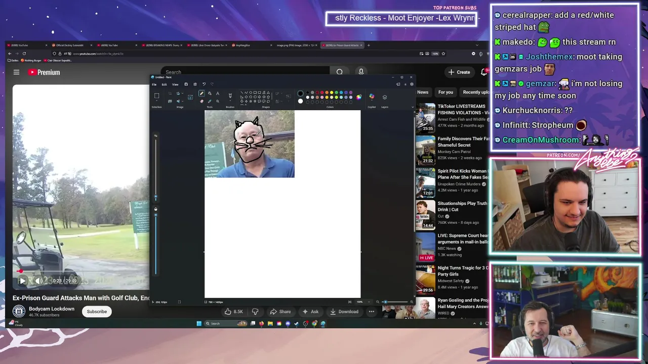Choose the Brushes tool in Paint
The height and width of the screenshot is (364, 648).
(230, 95)
